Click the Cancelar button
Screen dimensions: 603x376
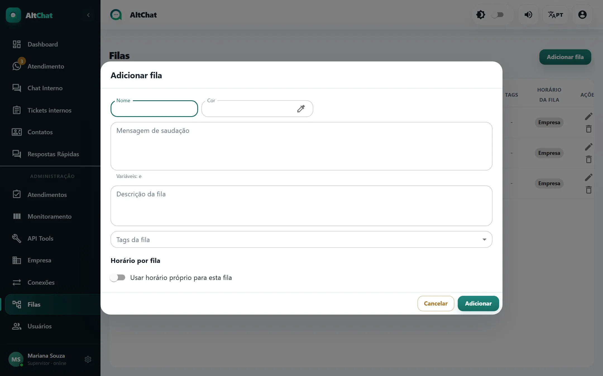(435, 303)
